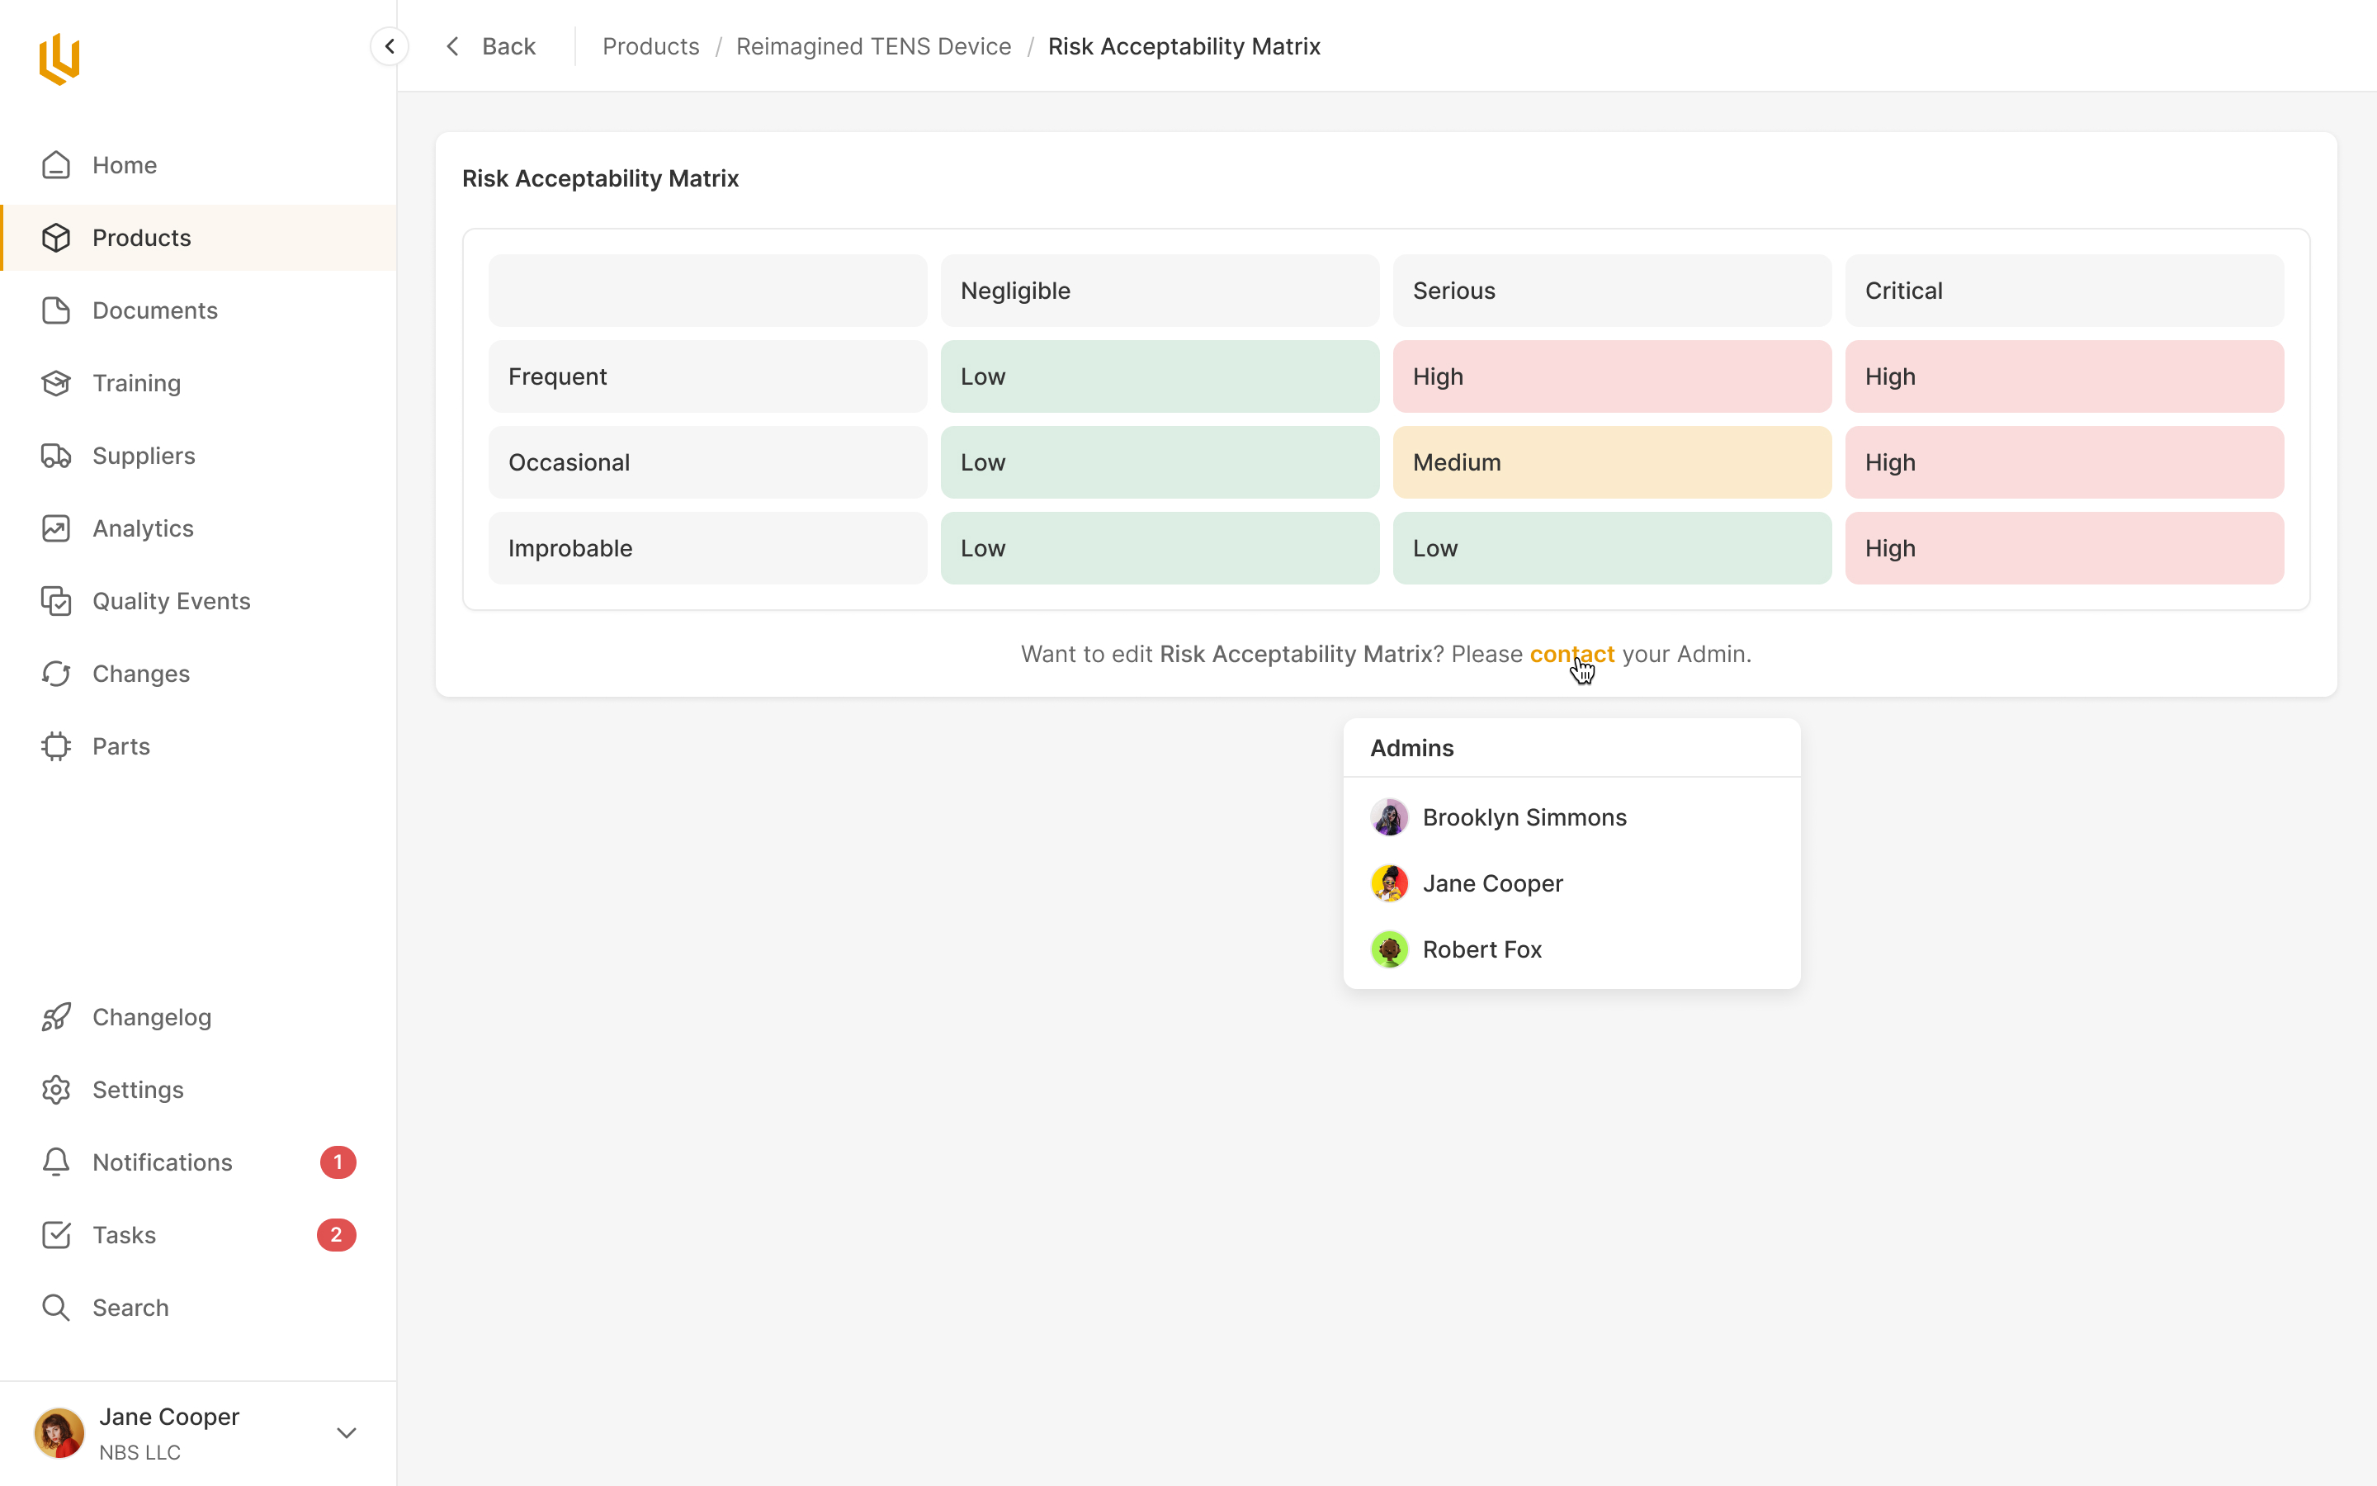Viewport: 2377px width, 1486px height.
Task: Click the Tasks checkbox icon
Action: 56,1235
